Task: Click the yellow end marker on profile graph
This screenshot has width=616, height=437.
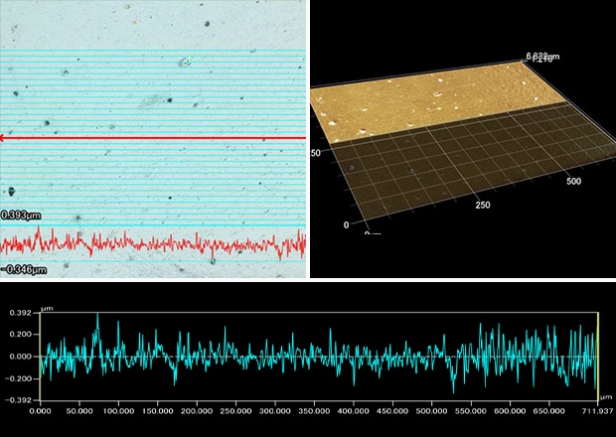Action: [598, 356]
